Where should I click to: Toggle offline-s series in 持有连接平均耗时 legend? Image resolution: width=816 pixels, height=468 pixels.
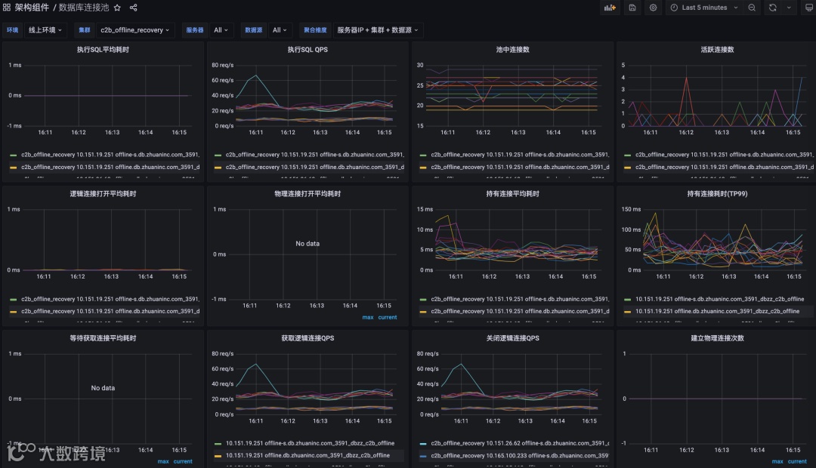(520, 299)
